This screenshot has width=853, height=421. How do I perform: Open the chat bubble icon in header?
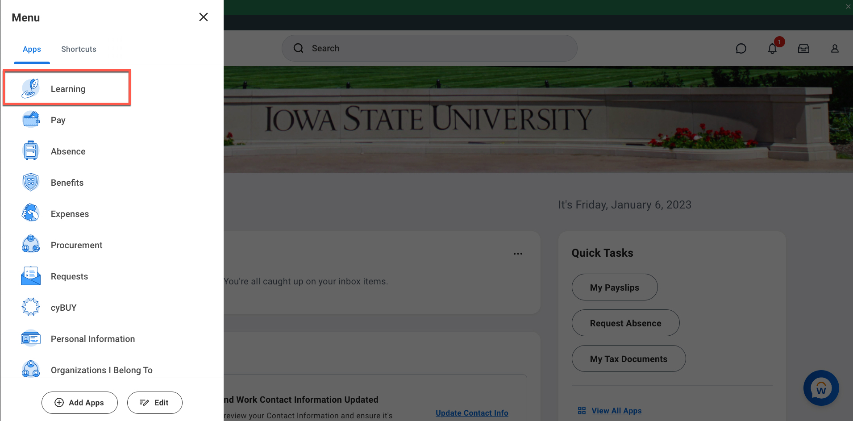click(741, 49)
